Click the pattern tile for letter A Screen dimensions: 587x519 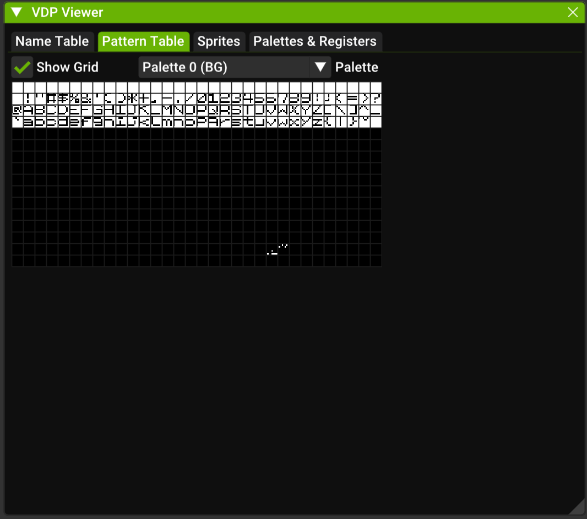point(29,111)
